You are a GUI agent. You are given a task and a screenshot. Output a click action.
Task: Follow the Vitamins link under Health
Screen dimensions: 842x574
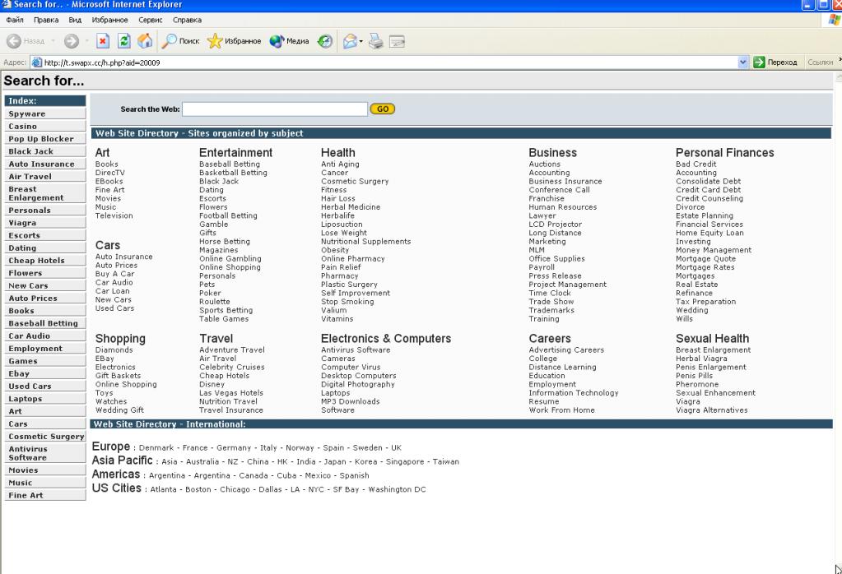(337, 318)
